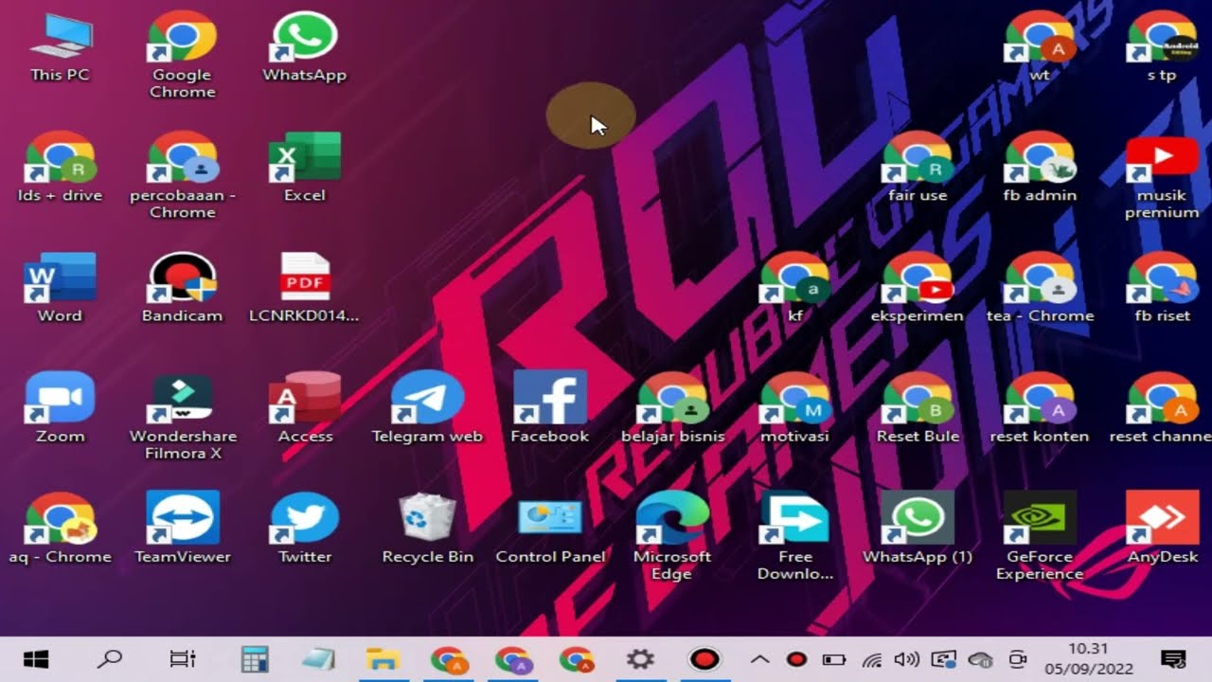Launch the Google Chrome desktop shortcut
1212x682 pixels.
click(x=182, y=55)
